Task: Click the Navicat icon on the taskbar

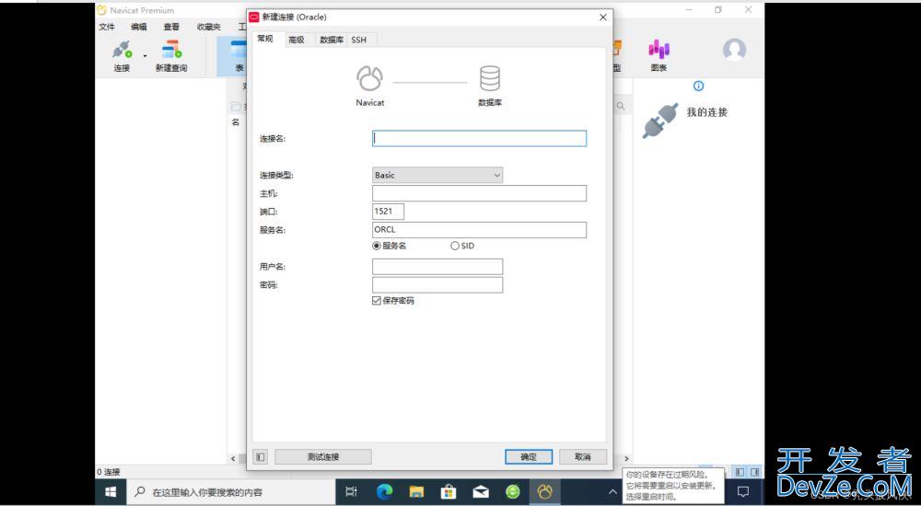Action: (545, 492)
